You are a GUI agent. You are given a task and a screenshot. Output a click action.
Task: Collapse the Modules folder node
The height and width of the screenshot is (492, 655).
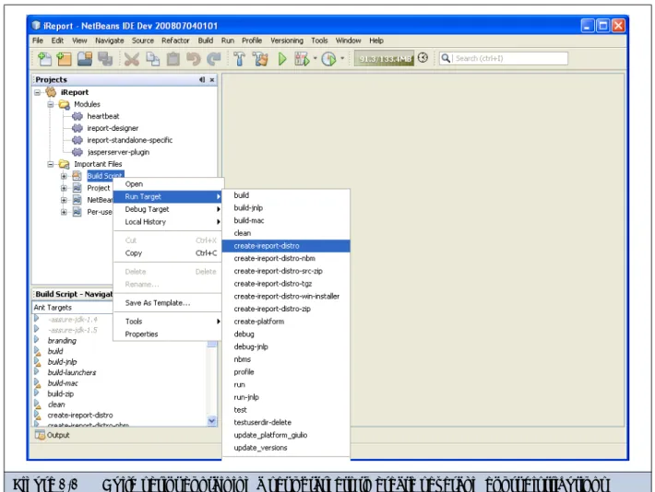[51, 104]
